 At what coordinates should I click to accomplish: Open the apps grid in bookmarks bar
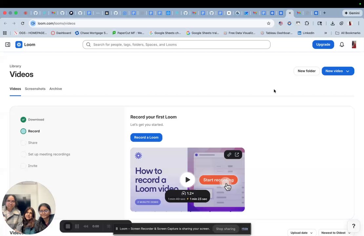(x=5, y=33)
